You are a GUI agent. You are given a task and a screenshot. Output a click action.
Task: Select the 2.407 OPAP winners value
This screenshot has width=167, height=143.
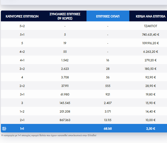[x=108, y=103]
